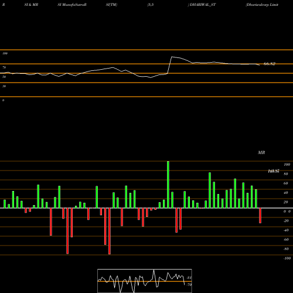Click the 60 label on MR axis
The image size is (293, 293).
[286, 183]
